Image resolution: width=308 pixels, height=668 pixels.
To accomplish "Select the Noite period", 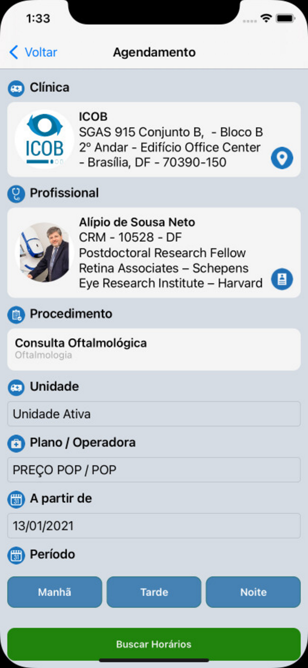I will coord(253,592).
